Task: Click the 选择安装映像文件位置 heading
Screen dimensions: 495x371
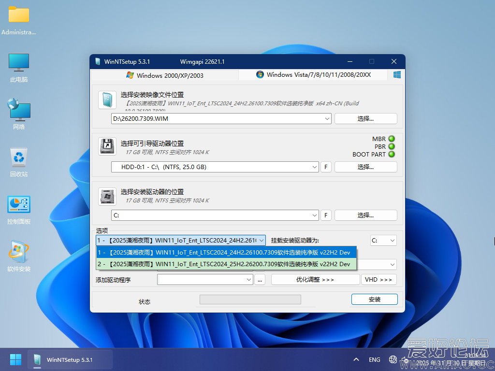Action: click(152, 95)
